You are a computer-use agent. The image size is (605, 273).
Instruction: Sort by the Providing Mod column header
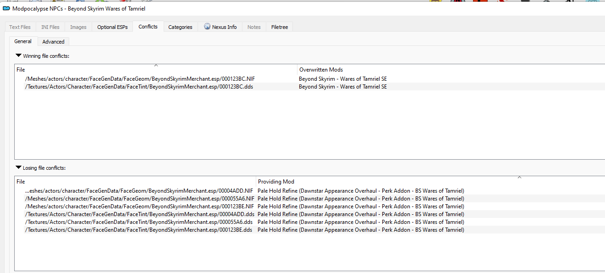[x=430, y=182]
